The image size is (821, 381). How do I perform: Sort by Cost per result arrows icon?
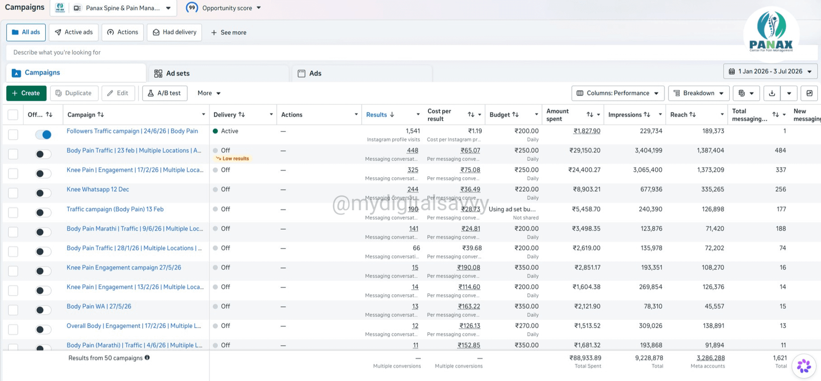click(x=471, y=115)
